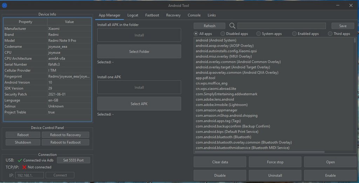
Task: Click the Connect button
Action: [x=60, y=175]
